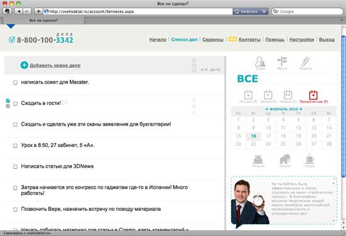Sort tasks by А-Я alphabetically

[x=204, y=70]
